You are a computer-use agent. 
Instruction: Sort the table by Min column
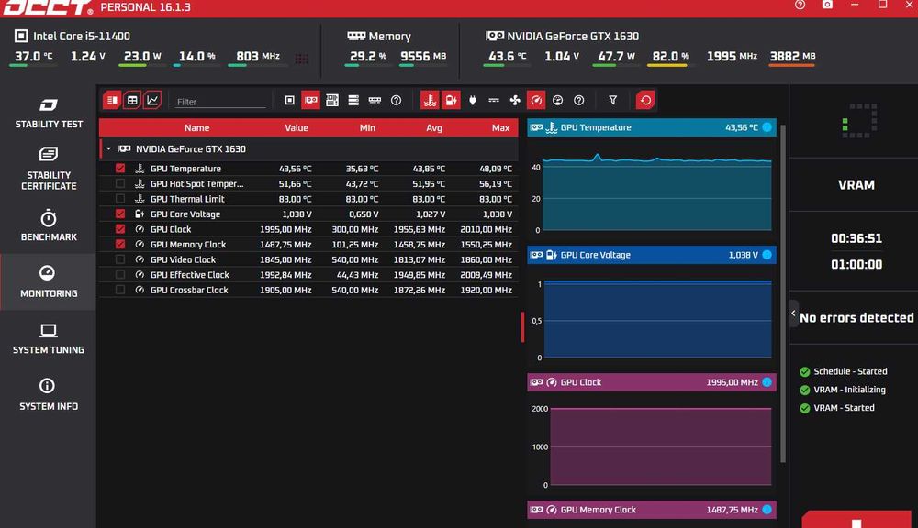click(367, 128)
